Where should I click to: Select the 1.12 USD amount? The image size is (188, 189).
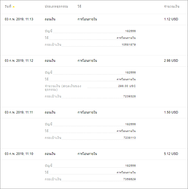pos(171,19)
